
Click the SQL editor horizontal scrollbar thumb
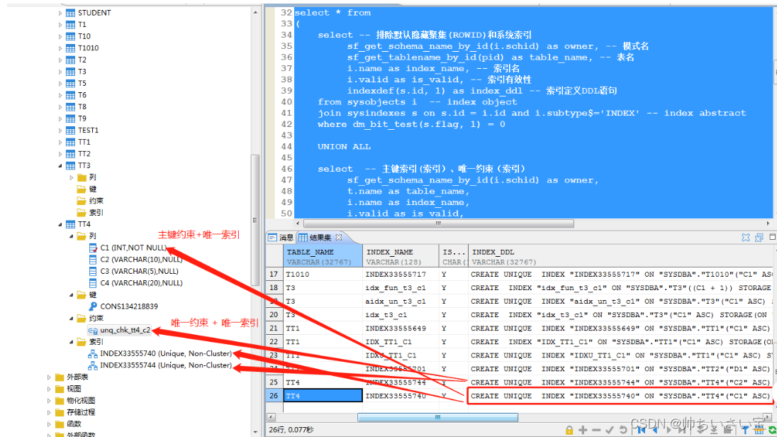[439, 223]
